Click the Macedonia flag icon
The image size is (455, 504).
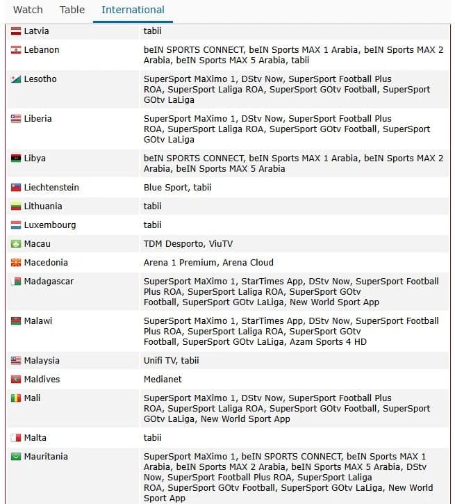16,263
